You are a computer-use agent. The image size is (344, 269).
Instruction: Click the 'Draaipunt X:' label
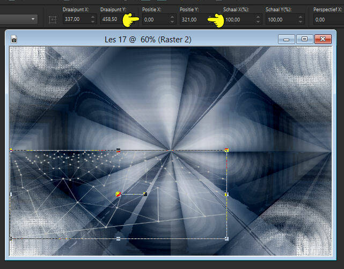click(76, 10)
